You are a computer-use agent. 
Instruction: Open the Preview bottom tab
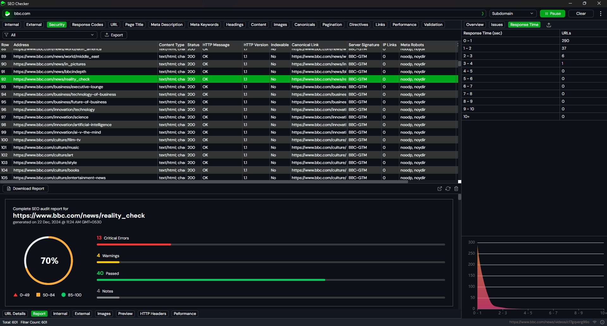125,314
